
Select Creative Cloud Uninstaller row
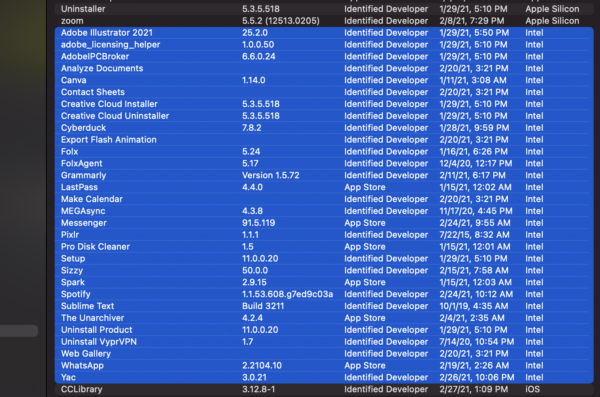click(x=324, y=116)
